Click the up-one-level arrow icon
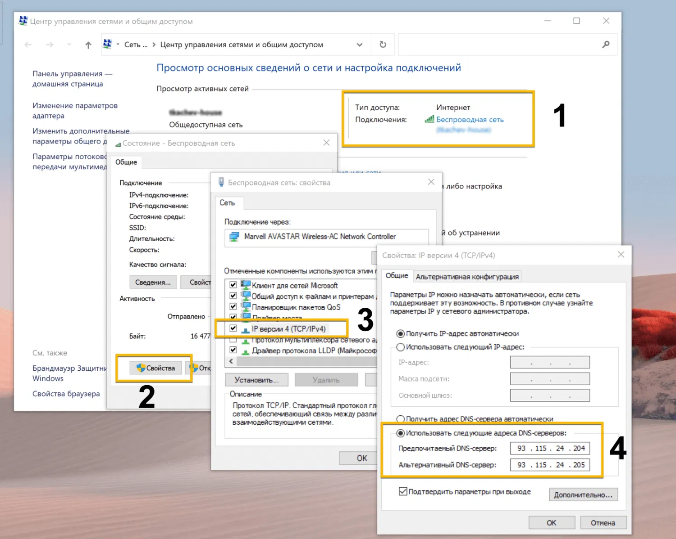 (x=88, y=45)
